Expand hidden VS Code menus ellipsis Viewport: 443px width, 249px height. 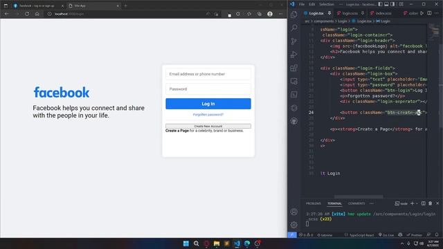click(x=341, y=4)
